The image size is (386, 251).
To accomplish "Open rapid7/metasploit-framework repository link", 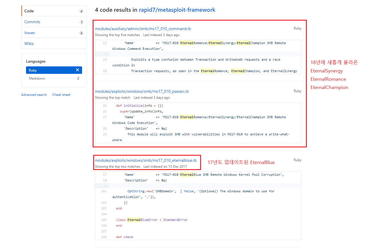I will (x=177, y=10).
